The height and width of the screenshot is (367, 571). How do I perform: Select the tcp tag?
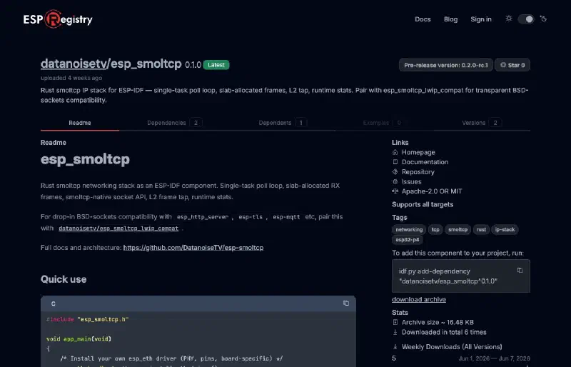pyautogui.click(x=435, y=230)
